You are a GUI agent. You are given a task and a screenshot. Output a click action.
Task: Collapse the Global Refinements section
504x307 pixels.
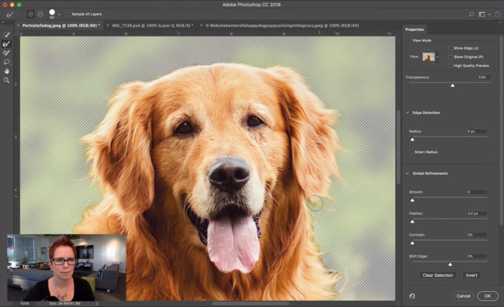click(x=407, y=173)
